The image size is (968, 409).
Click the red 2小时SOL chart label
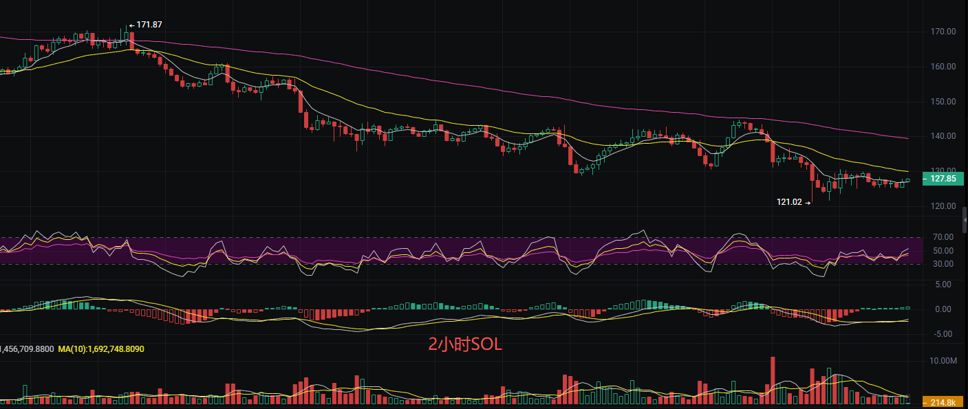[465, 345]
